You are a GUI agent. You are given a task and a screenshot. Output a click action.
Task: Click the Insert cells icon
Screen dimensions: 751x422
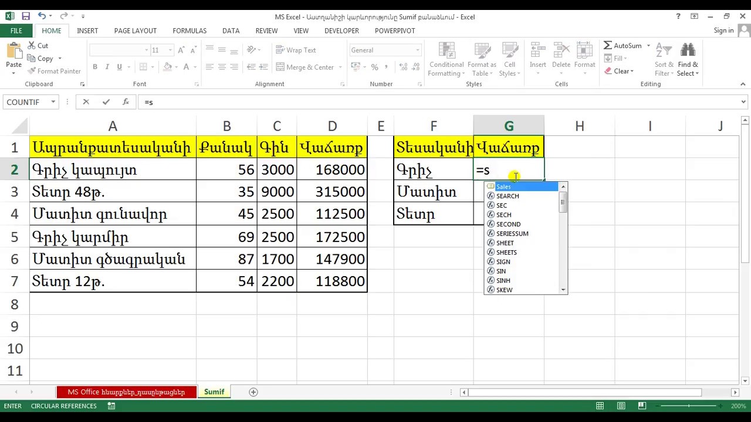pyautogui.click(x=537, y=51)
